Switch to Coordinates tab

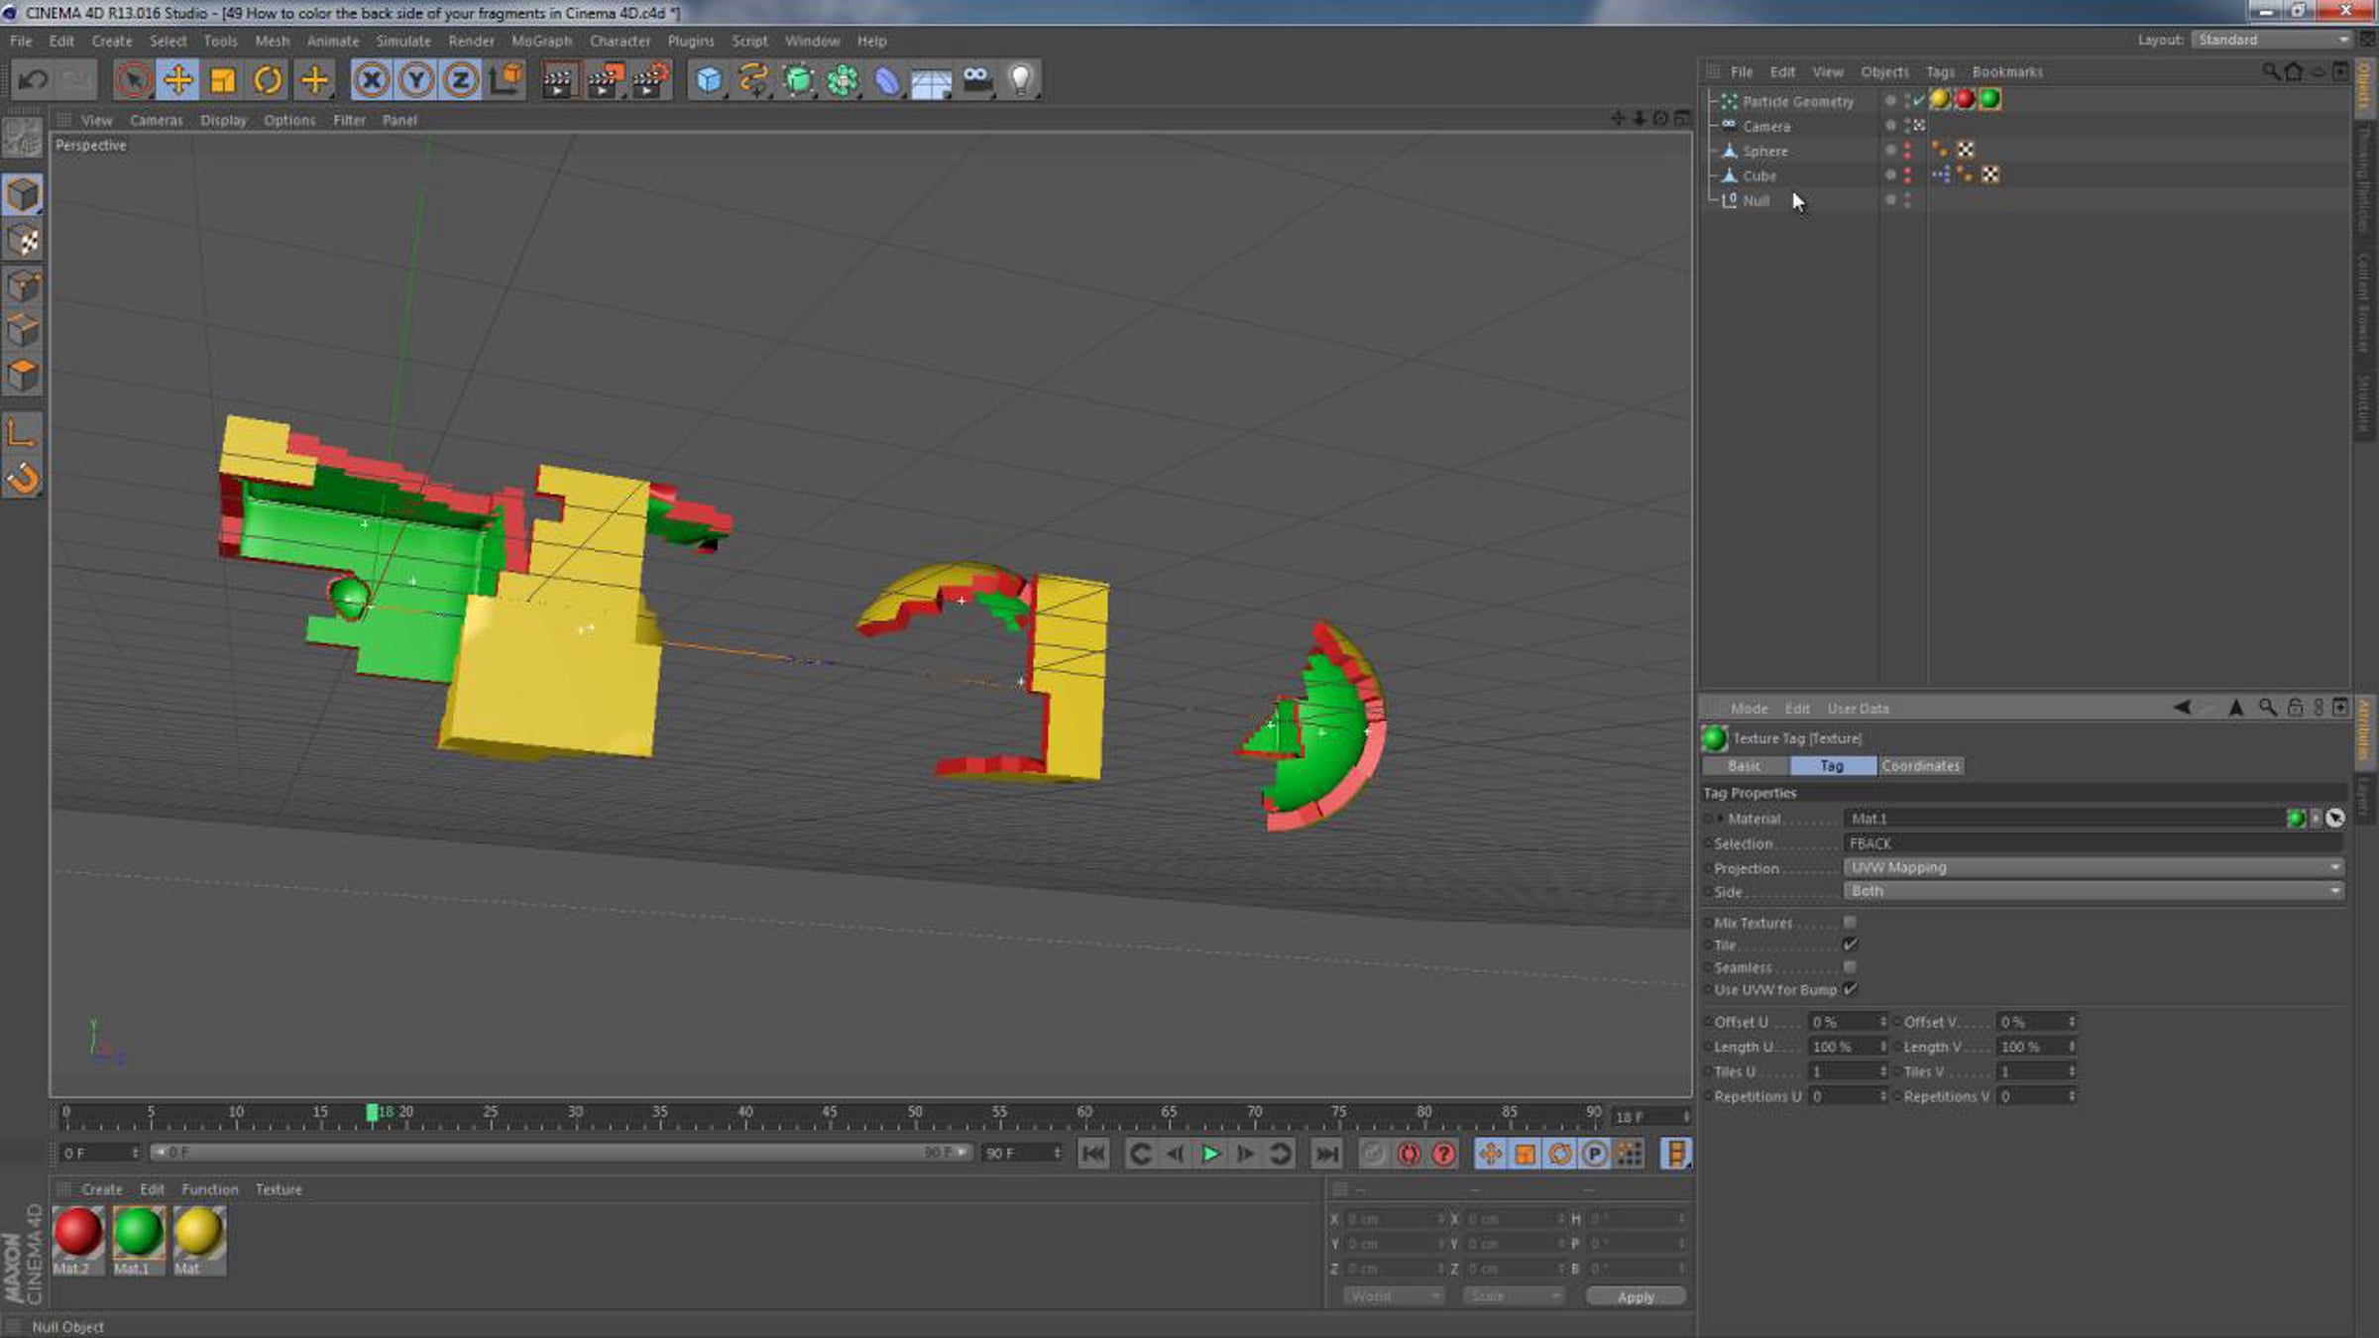click(1920, 765)
